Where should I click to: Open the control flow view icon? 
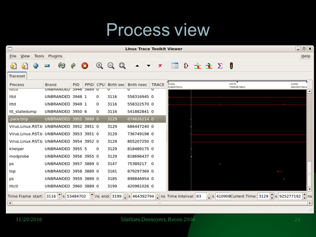pyautogui.click(x=197, y=66)
